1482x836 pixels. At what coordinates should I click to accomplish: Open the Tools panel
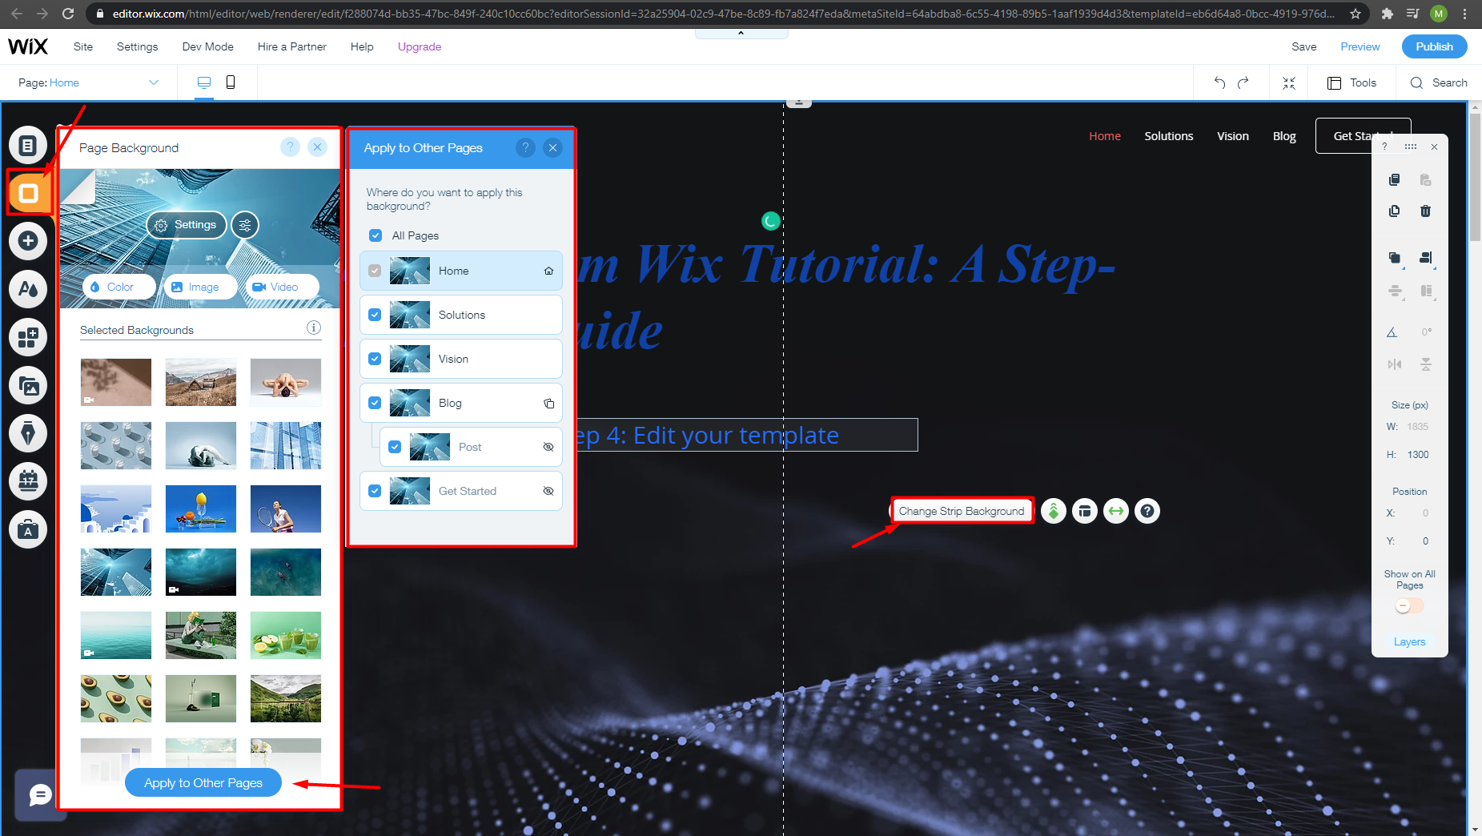point(1352,82)
